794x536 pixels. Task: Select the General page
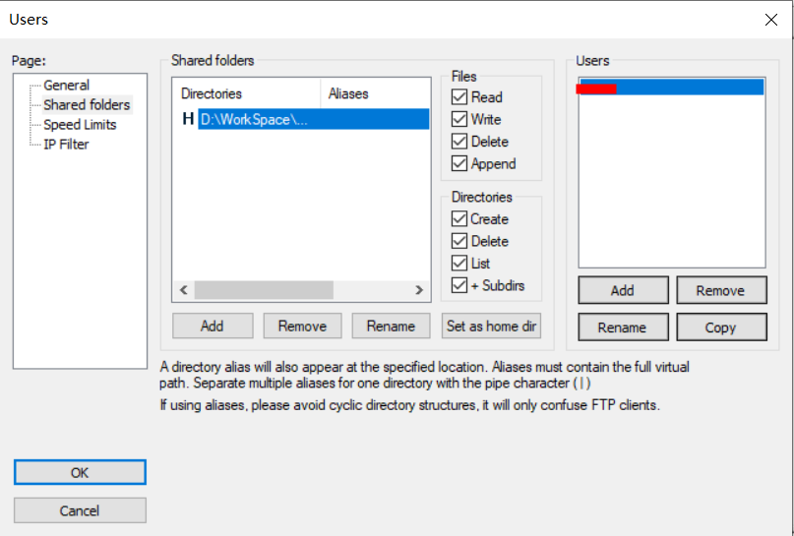(66, 86)
